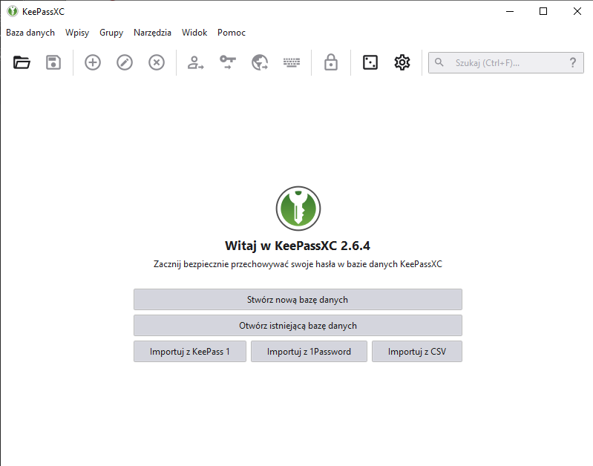This screenshot has height=466, width=593.
Task: Open the Baza danych menu
Action: pos(30,33)
